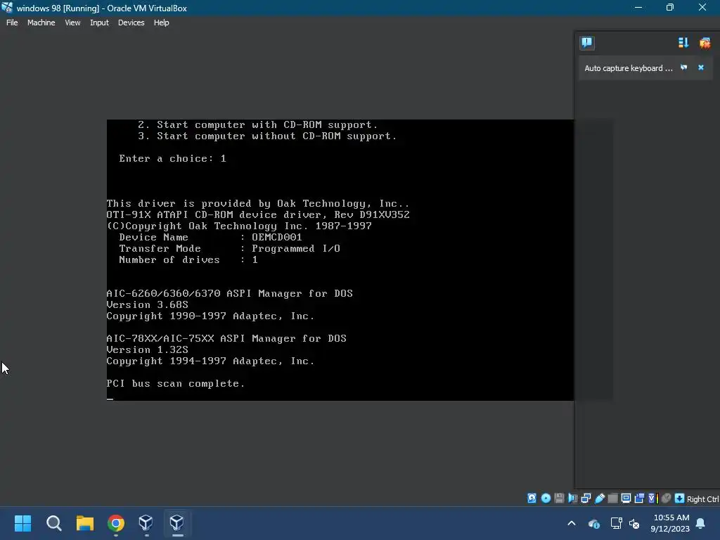Click 'Start computer without CD-ROM support' line

[267, 136]
